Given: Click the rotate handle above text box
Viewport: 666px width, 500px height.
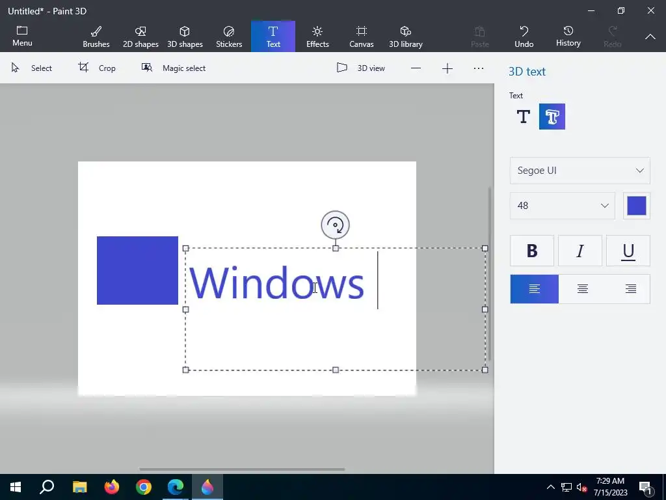Looking at the screenshot, I should (335, 225).
